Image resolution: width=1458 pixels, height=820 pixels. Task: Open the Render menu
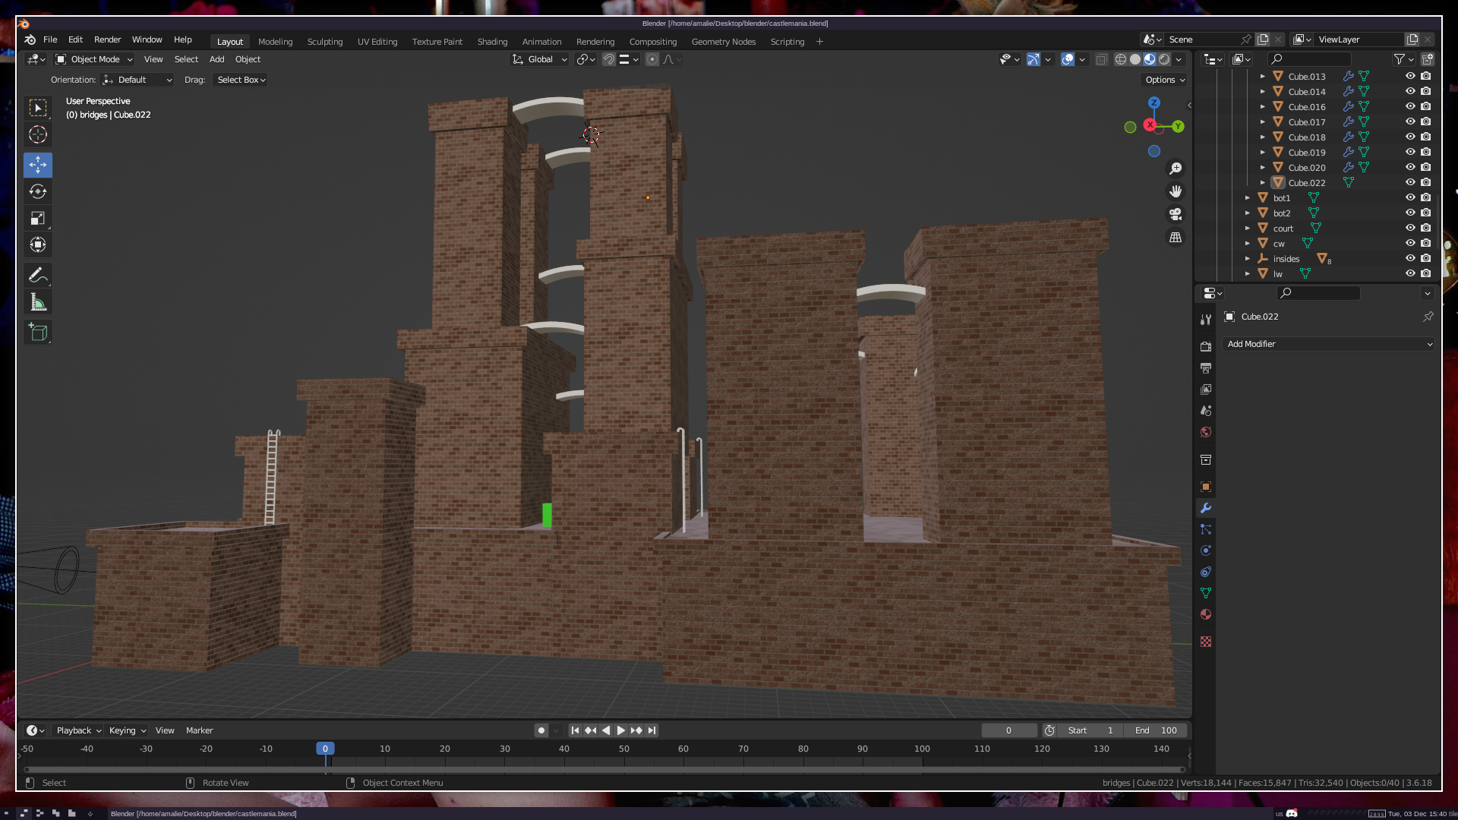click(107, 39)
